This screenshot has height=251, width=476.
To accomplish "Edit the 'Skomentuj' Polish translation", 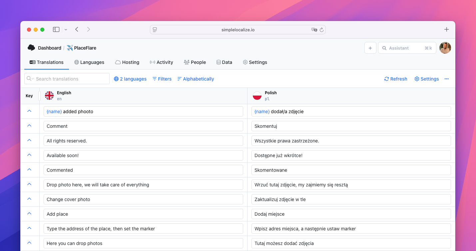I will pyautogui.click(x=351, y=126).
